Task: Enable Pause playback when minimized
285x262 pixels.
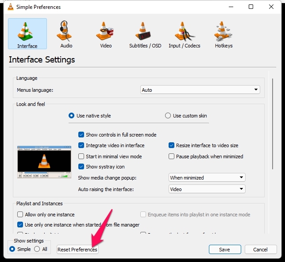Action: pos(206,156)
